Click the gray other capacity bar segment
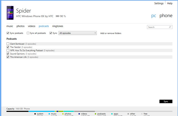This screenshot has width=178, height=116. 85,111
